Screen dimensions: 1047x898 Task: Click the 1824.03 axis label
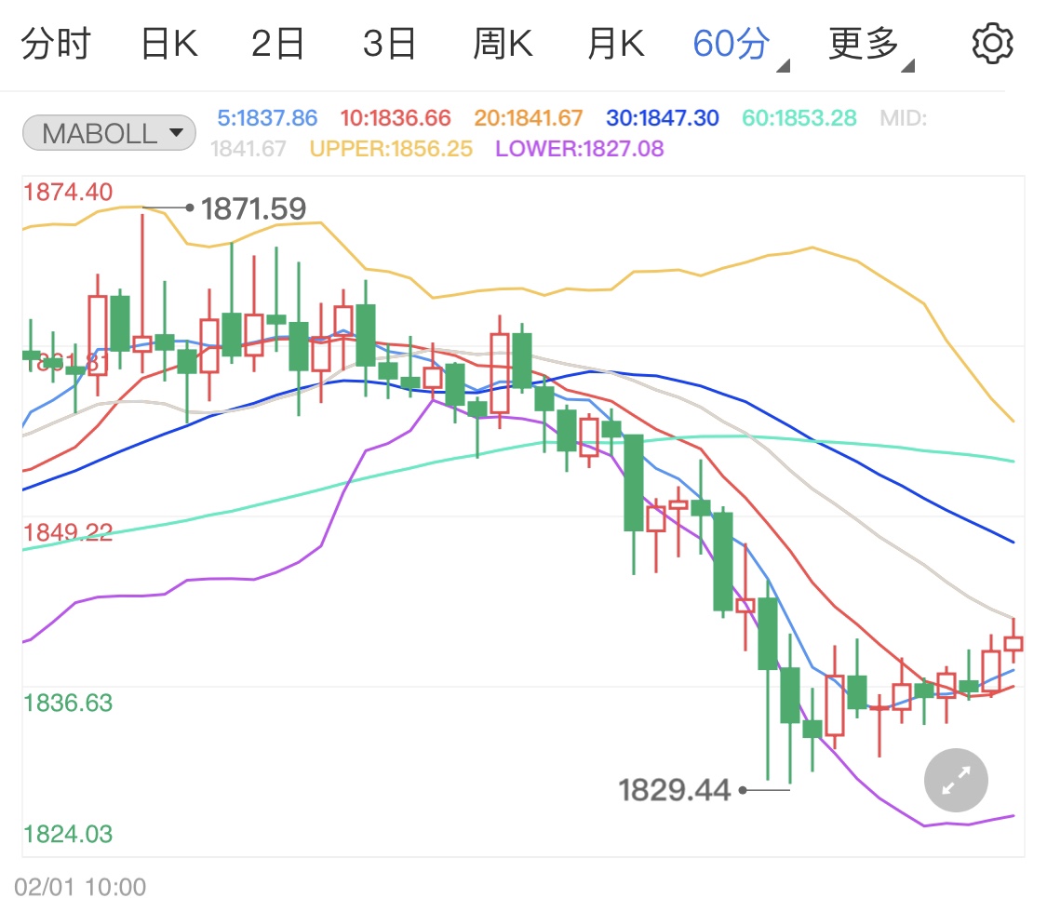pos(68,834)
